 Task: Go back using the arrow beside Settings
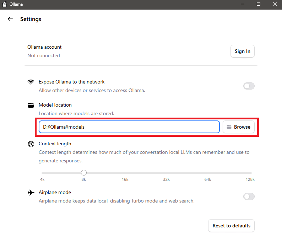coord(10,19)
